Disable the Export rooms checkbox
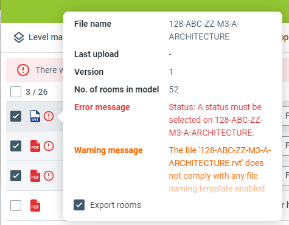This screenshot has height=225, width=289. click(79, 205)
